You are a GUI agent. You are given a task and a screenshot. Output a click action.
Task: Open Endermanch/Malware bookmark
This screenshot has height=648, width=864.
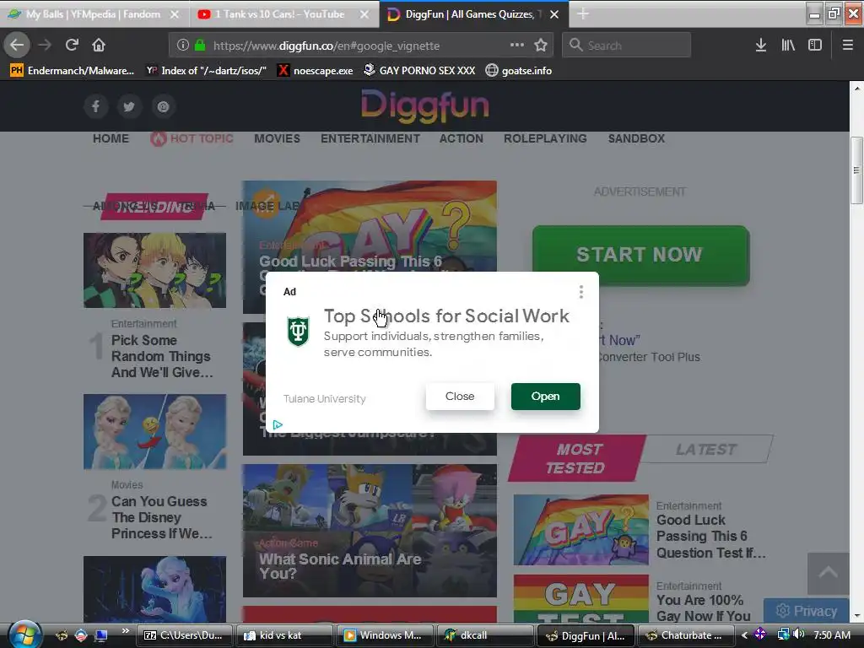point(73,71)
